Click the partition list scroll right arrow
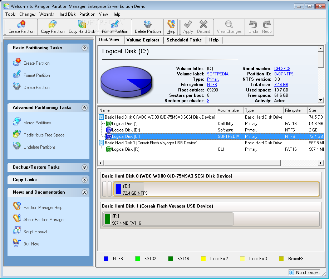The height and width of the screenshot is (279, 329). point(320,163)
